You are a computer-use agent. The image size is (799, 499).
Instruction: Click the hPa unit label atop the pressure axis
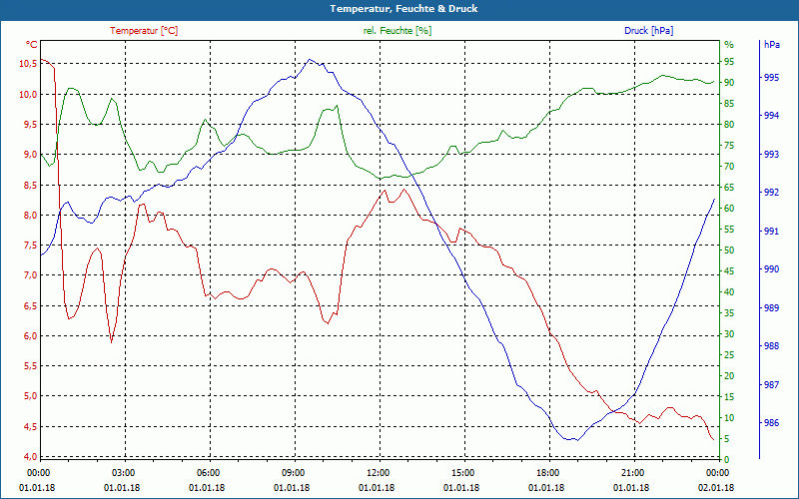click(x=772, y=44)
